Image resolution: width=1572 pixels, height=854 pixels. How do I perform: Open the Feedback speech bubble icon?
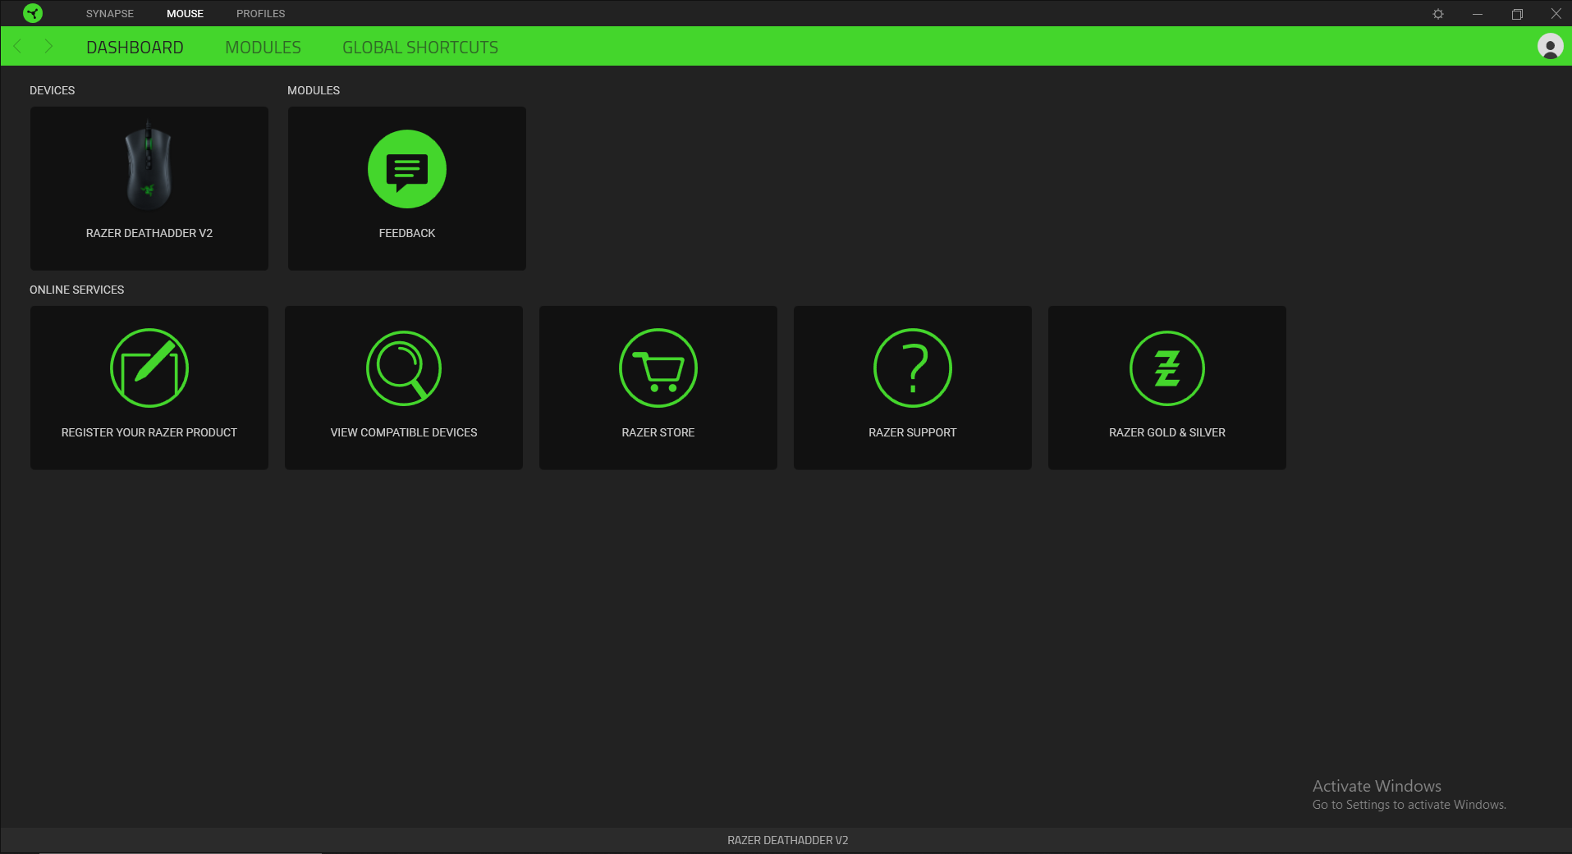pos(407,169)
